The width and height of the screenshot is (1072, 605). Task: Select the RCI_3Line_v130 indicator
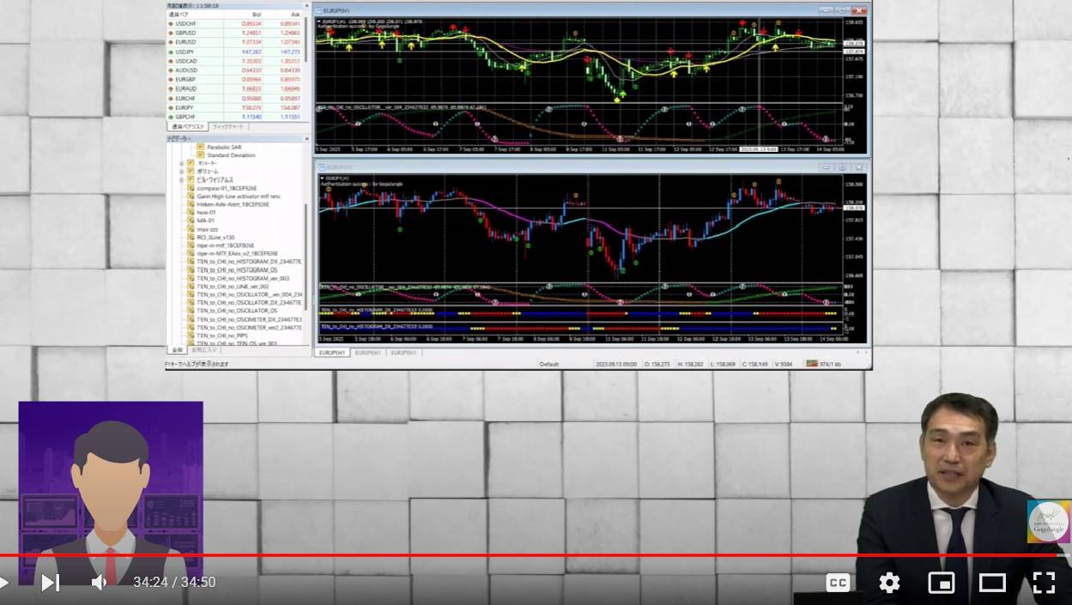point(215,237)
